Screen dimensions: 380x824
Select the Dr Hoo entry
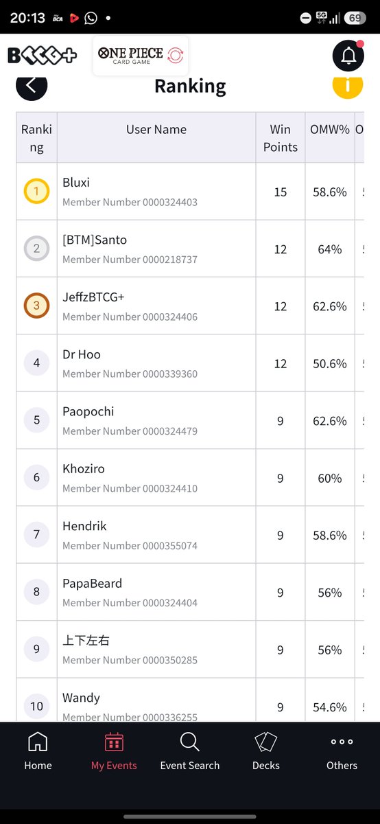point(190,363)
